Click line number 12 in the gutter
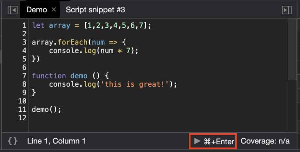The image size is (300, 152). [22, 118]
